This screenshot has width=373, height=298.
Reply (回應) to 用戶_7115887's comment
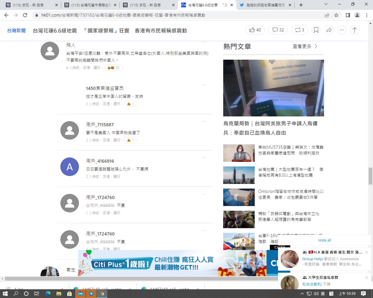click(106, 140)
